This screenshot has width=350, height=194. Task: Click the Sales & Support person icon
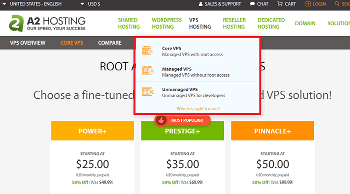(200, 4)
